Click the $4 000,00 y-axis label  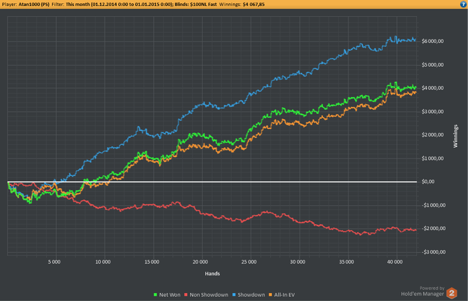pos(433,88)
